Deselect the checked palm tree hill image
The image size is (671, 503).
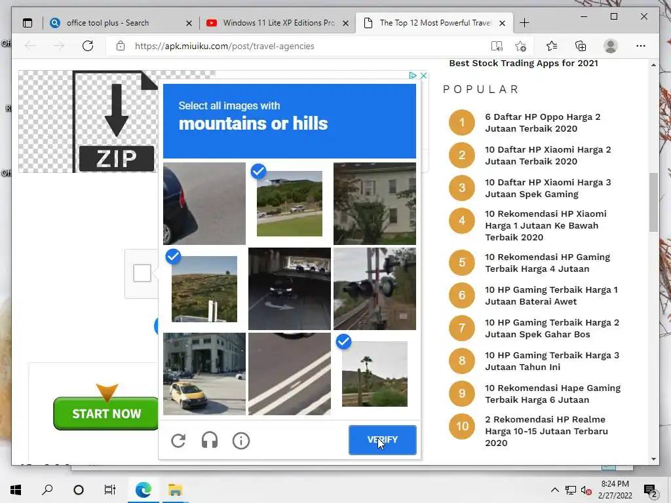[x=374, y=374]
